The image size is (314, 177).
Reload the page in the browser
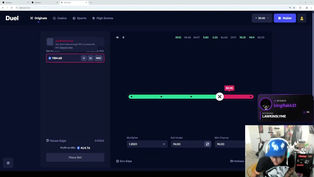click(12, 8)
